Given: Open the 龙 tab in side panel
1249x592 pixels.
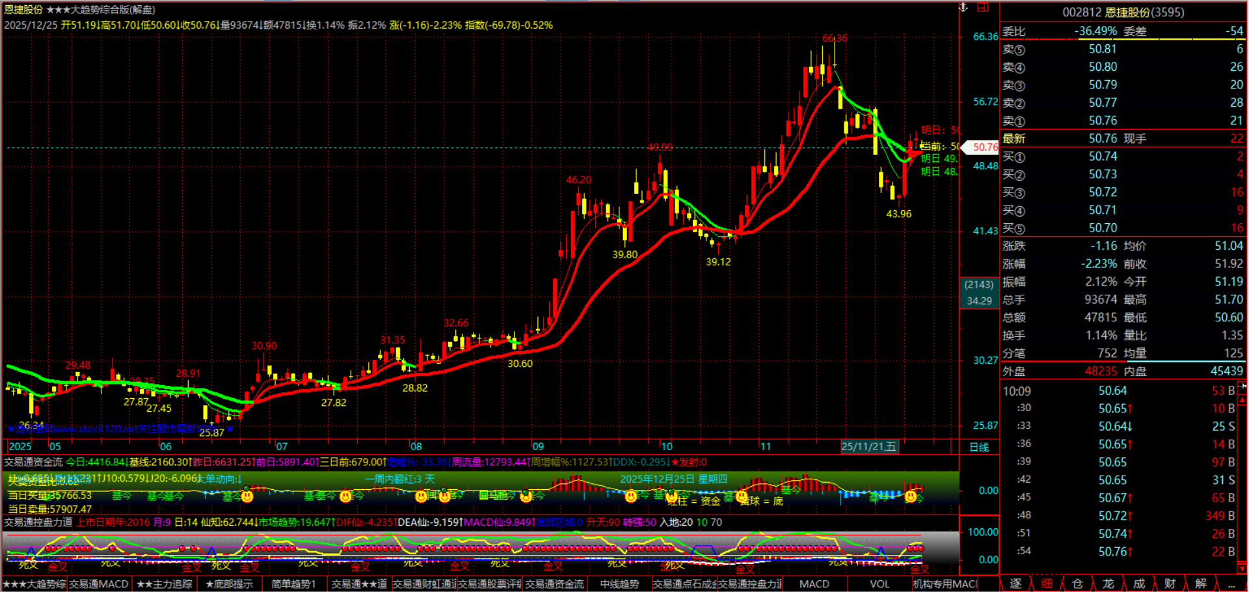Looking at the screenshot, I should coord(1108,584).
